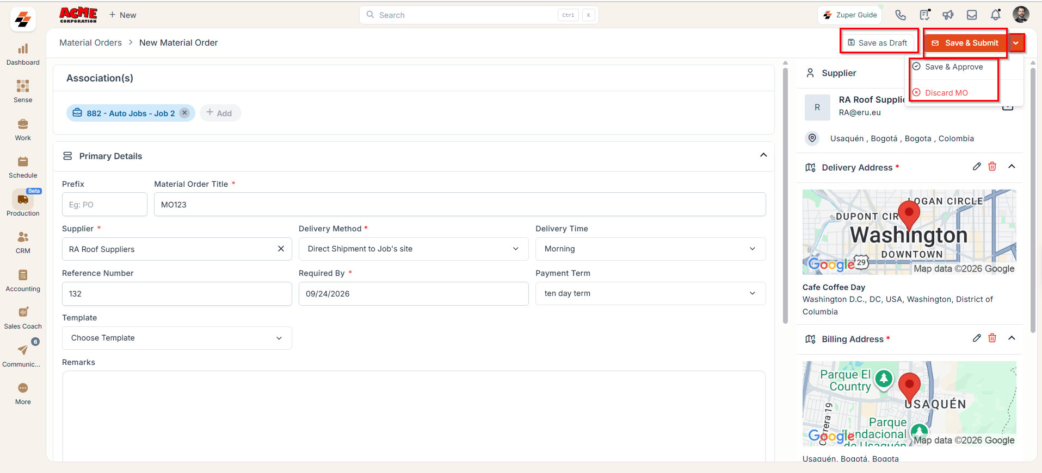Collapse the Delivery Address section
Image resolution: width=1042 pixels, height=473 pixels.
click(x=1012, y=167)
